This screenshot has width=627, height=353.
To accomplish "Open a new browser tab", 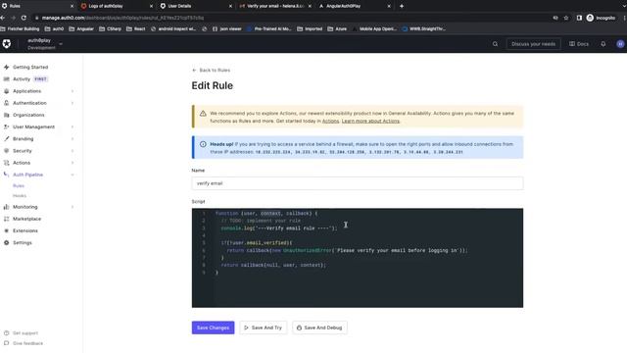I will coord(402,6).
